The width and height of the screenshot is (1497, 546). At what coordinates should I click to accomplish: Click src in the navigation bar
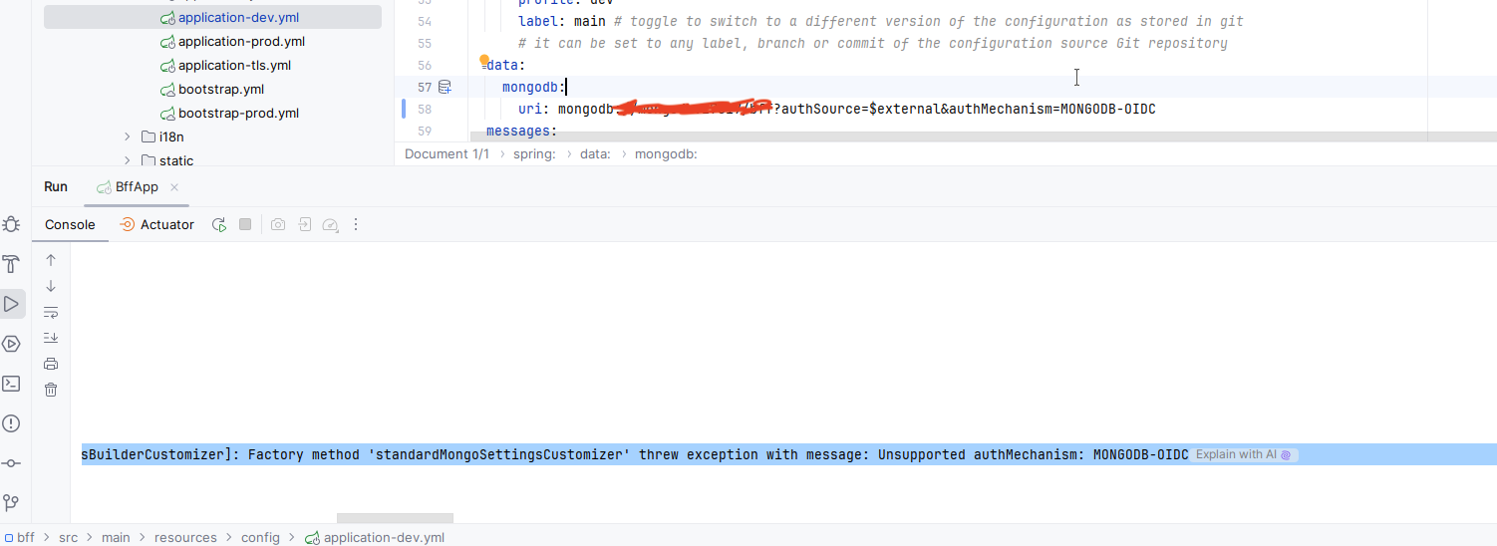click(68, 537)
